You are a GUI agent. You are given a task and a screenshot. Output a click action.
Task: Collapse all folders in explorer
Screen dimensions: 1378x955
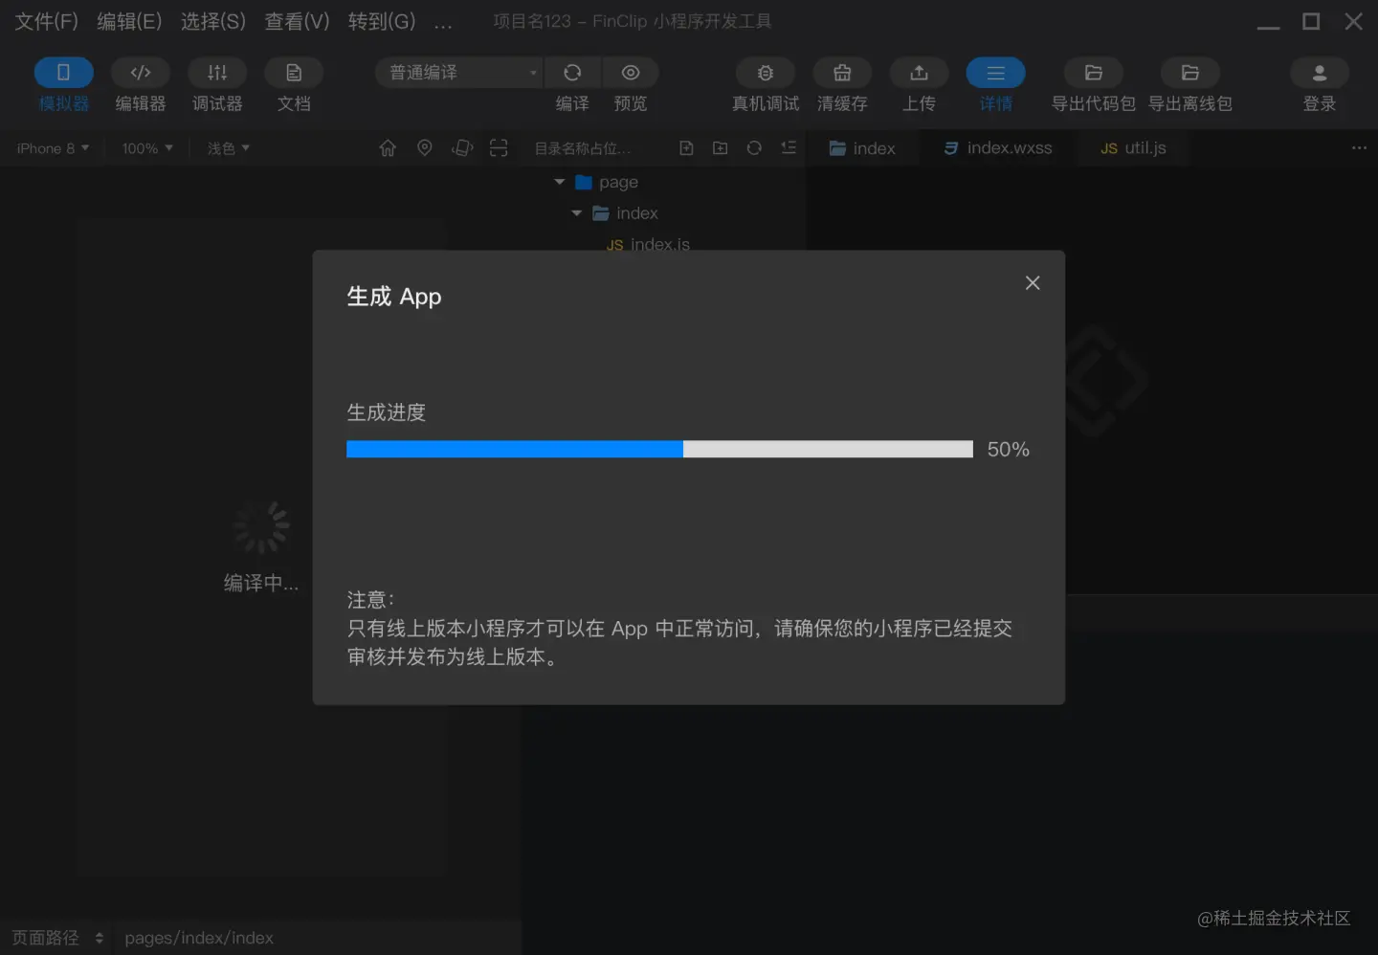(789, 148)
